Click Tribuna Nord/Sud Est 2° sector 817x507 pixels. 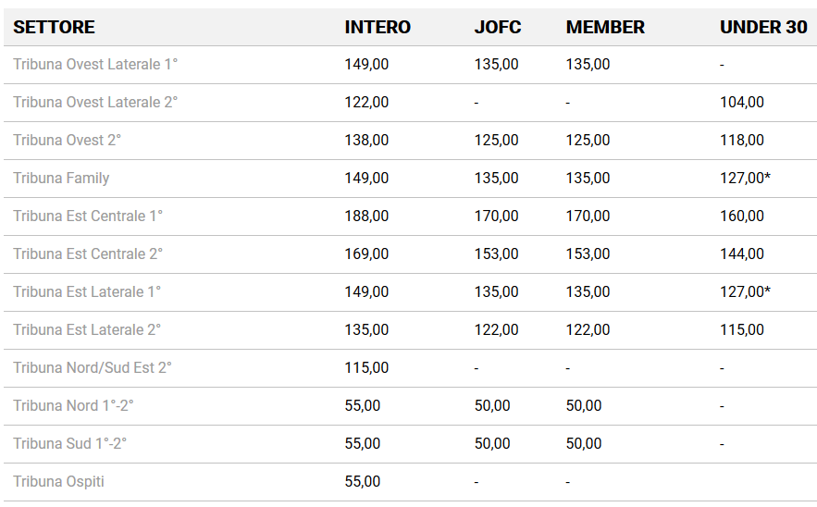(x=93, y=368)
